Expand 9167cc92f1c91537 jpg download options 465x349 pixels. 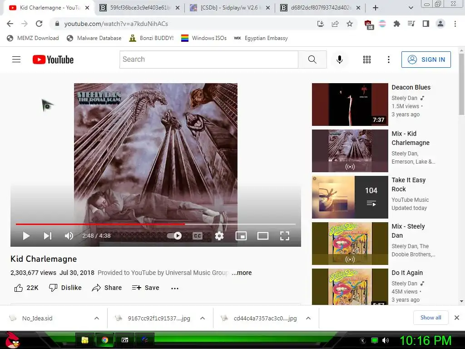[203, 318]
